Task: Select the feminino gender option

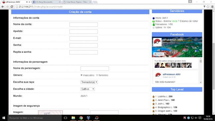Action: click(x=97, y=75)
